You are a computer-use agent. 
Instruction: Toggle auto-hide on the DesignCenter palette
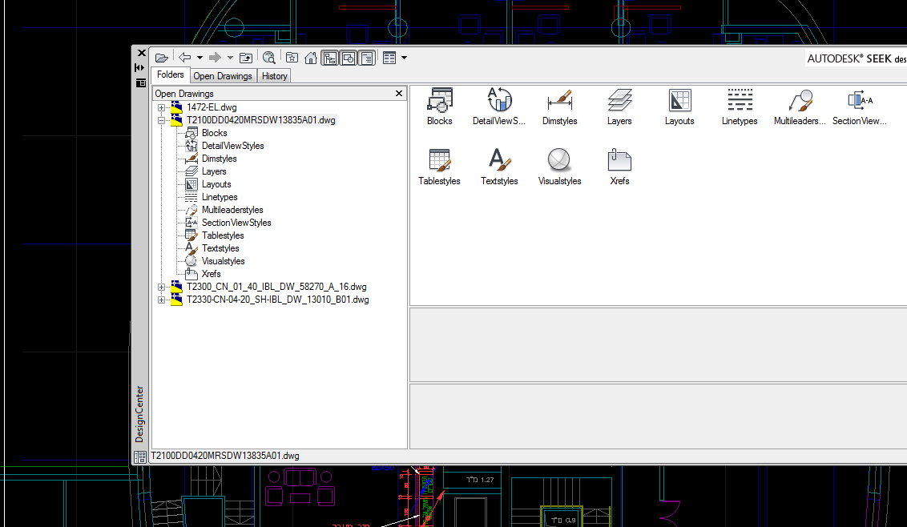(140, 68)
